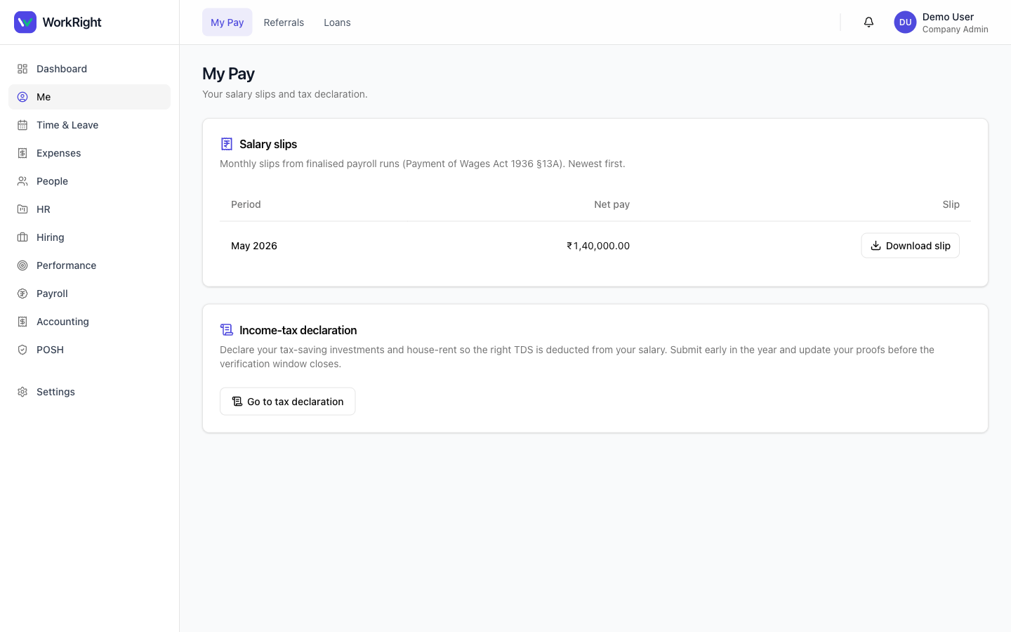Open Dashboard via its grid icon

point(22,69)
